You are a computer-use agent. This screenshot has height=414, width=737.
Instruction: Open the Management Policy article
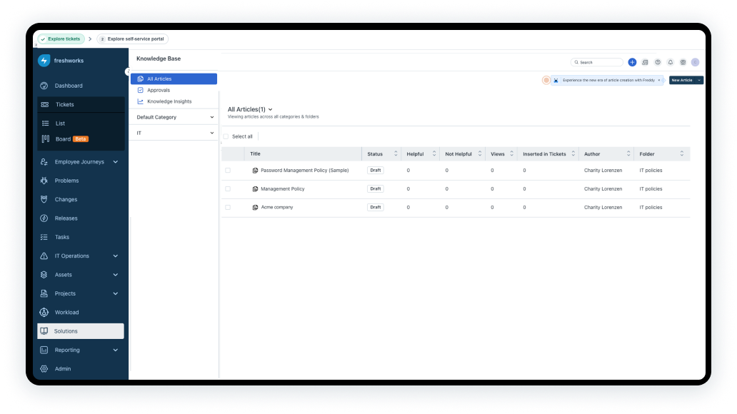coord(283,189)
